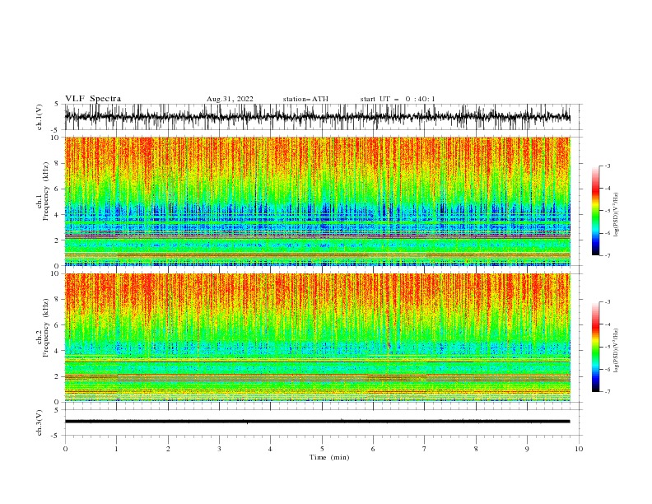
Task: Click the '0' tick on the time axis
Action: coord(65,449)
